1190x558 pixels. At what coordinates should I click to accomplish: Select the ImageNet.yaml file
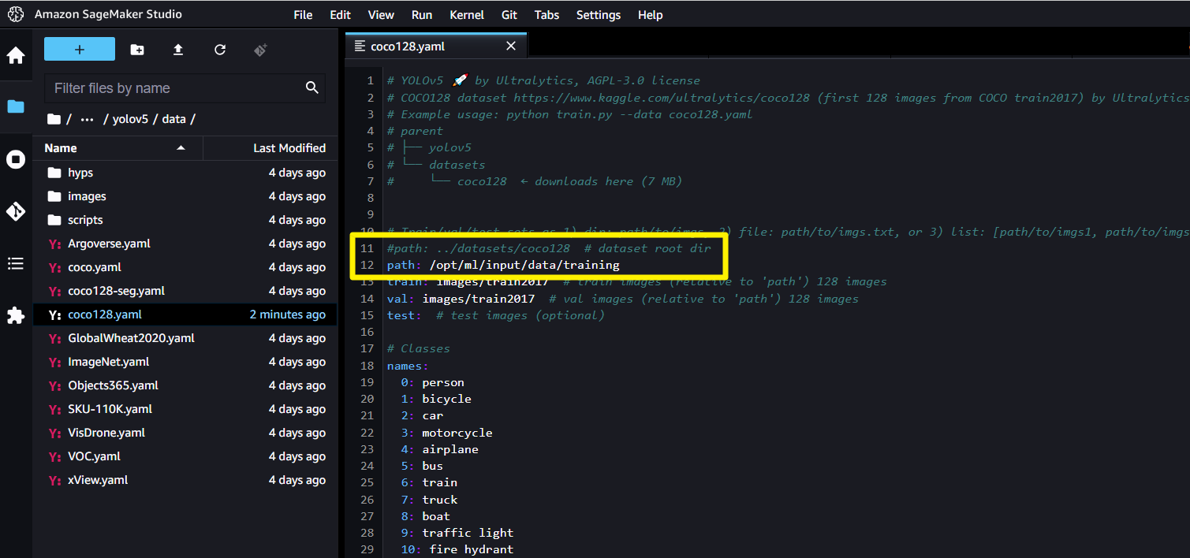tap(185, 362)
